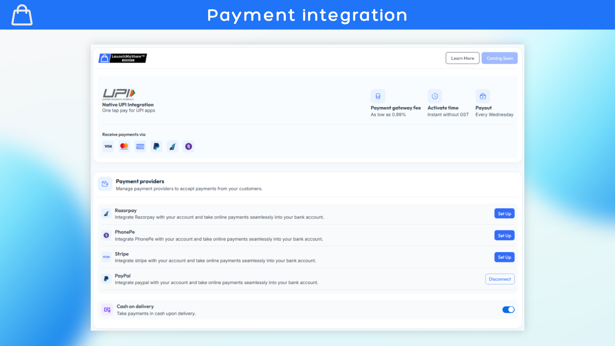Click the generic credit card icon

[x=140, y=146]
